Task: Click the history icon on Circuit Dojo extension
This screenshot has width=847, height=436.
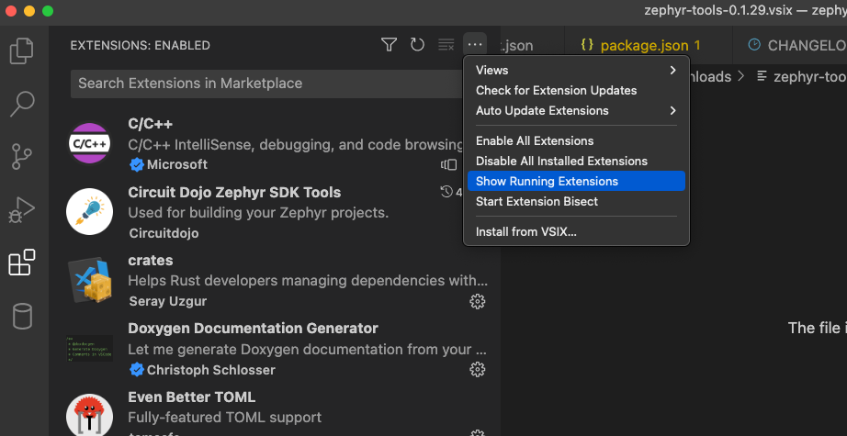Action: [x=446, y=192]
